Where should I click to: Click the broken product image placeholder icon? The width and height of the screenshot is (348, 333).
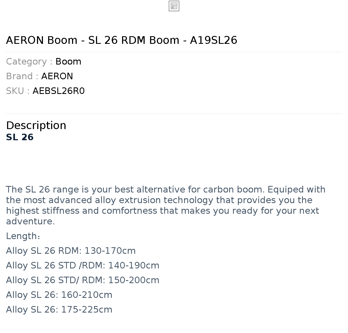pos(174,6)
